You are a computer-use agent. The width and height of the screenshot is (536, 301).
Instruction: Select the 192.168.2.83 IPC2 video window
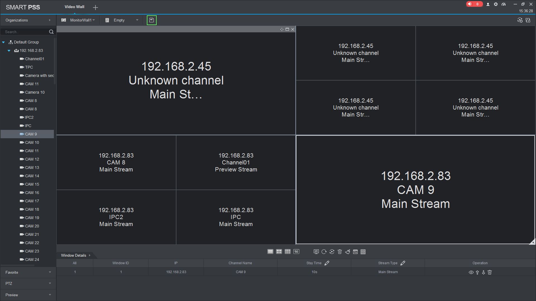pos(116,217)
